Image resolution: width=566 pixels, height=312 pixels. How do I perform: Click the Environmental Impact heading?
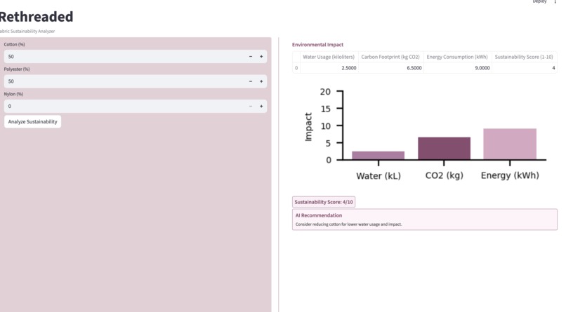pos(317,45)
